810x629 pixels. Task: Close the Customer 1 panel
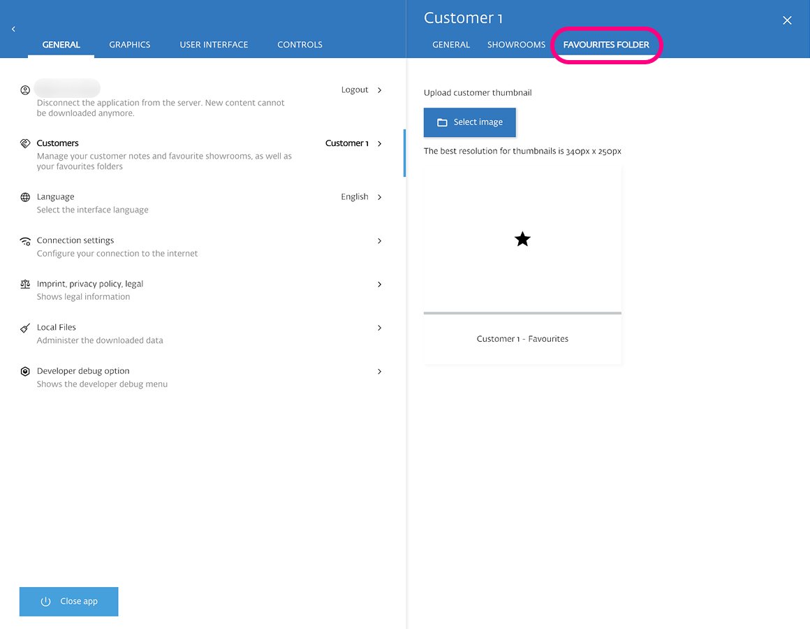coord(787,20)
